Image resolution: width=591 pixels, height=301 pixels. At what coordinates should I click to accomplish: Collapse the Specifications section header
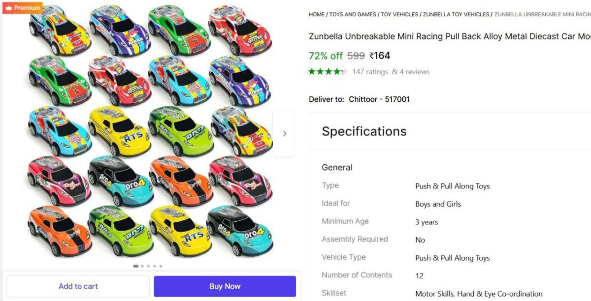coord(364,131)
